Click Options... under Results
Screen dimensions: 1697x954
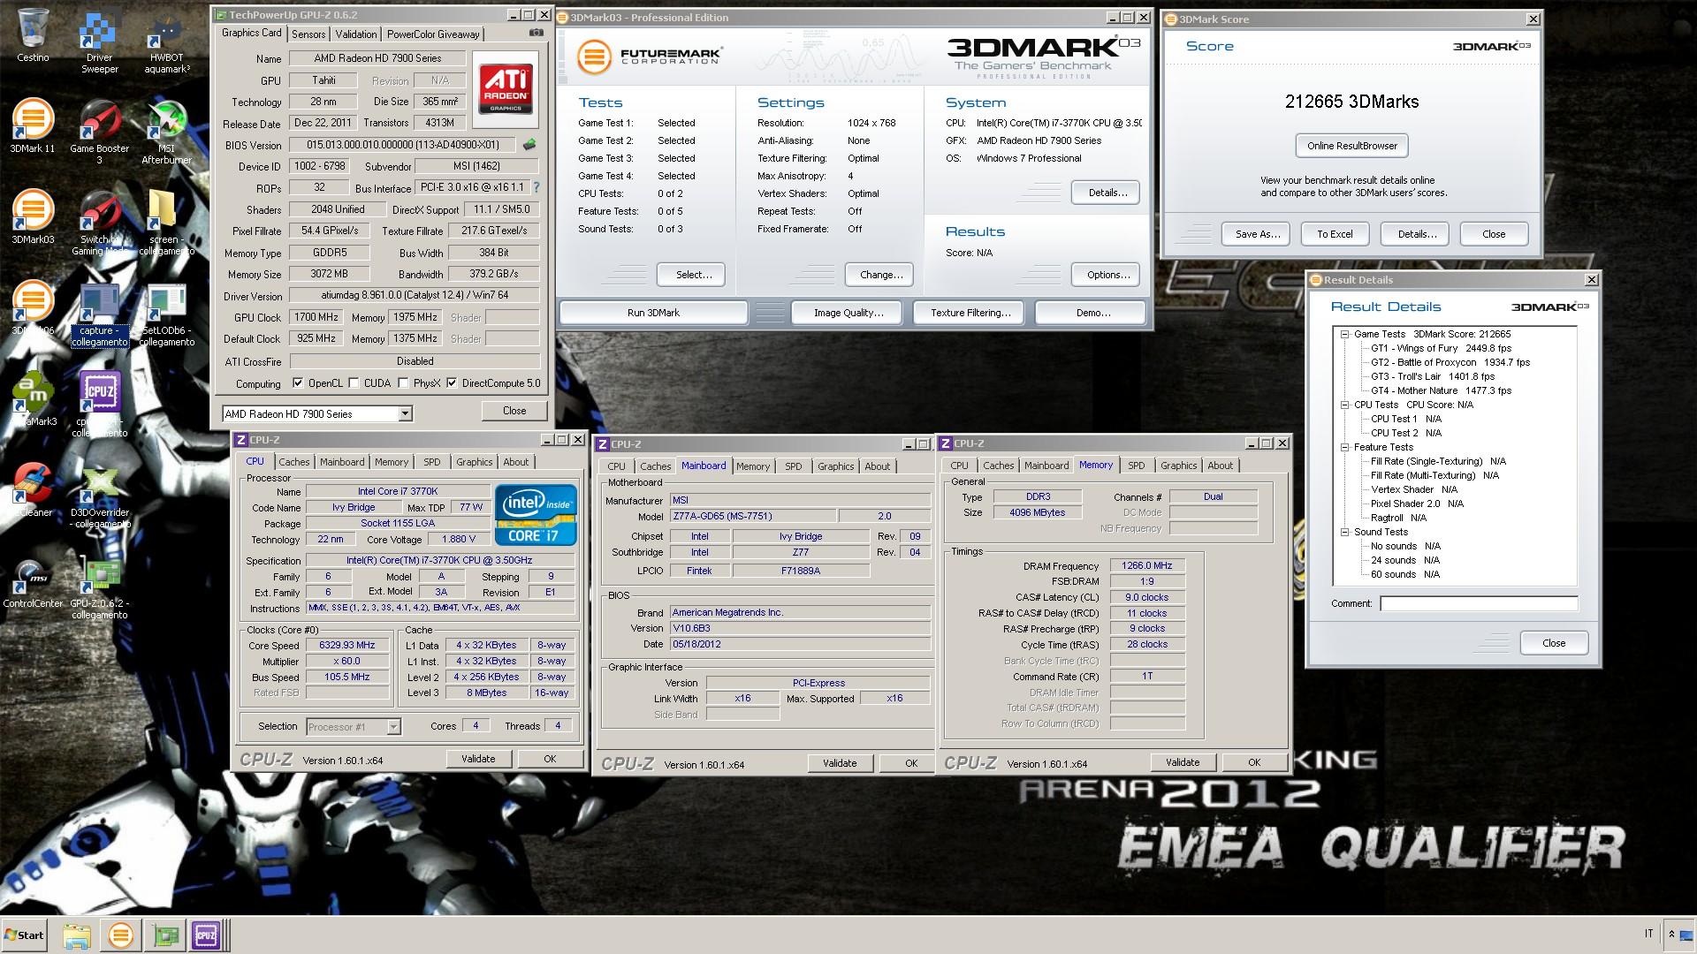(1107, 275)
